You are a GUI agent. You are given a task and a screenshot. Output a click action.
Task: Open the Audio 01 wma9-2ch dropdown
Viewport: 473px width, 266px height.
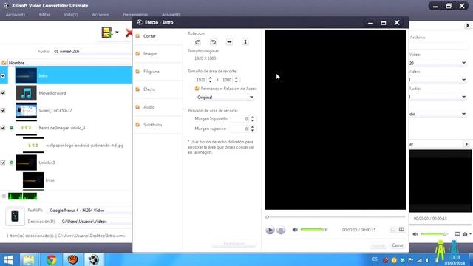92,52
